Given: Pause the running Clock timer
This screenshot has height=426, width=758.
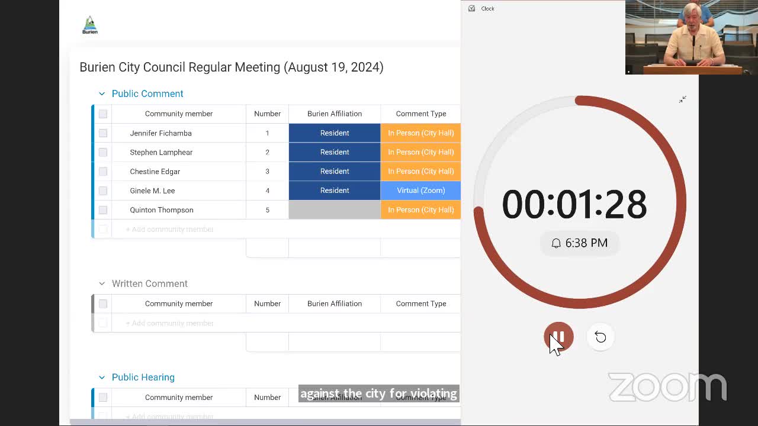Looking at the screenshot, I should (x=558, y=337).
